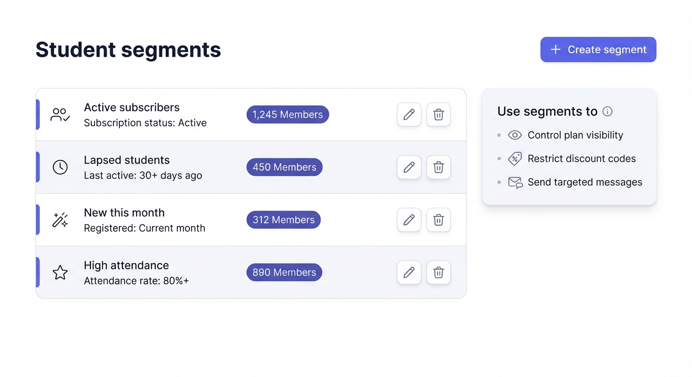Screen dimensions: 692x377
Task: Delete the Lapsed students segment via trash icon
Action: pos(438,167)
